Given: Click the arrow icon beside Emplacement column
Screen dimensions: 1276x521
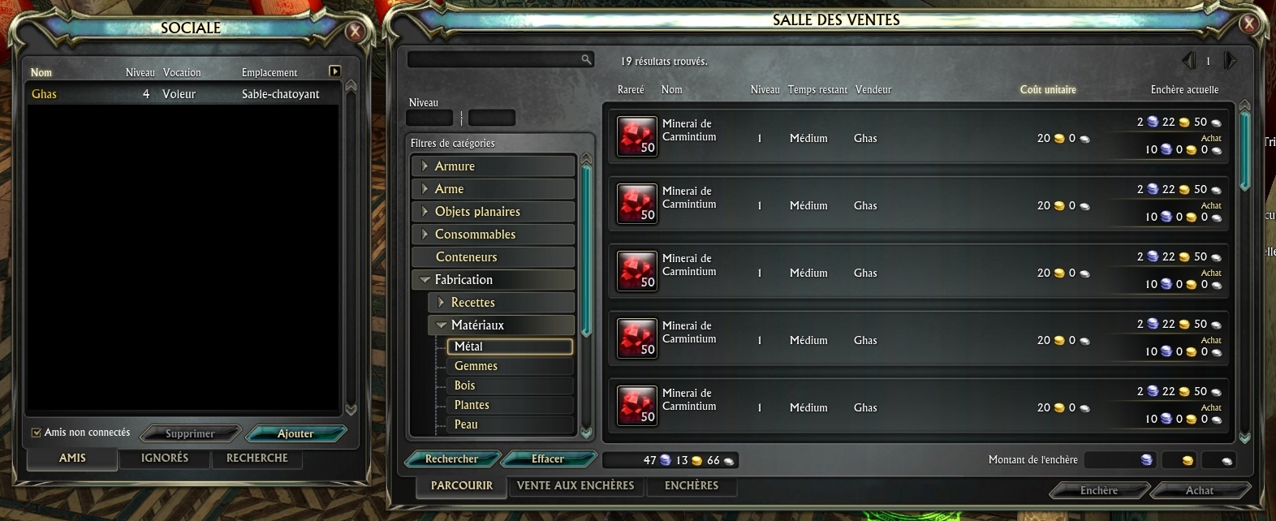Looking at the screenshot, I should pyautogui.click(x=334, y=71).
